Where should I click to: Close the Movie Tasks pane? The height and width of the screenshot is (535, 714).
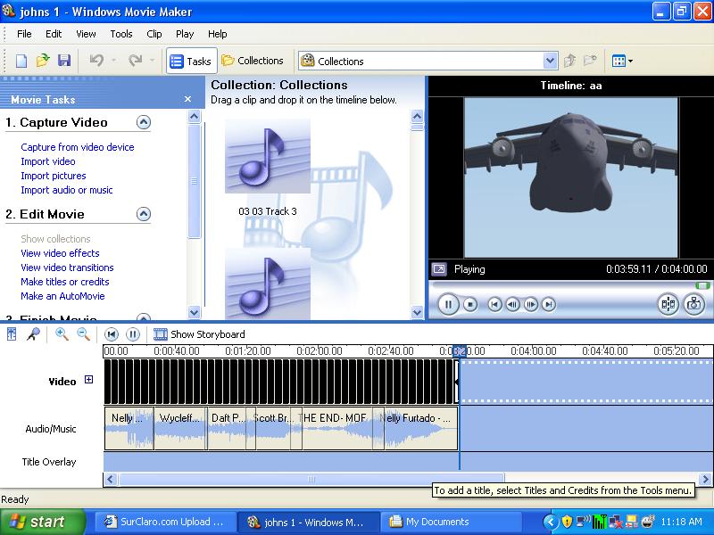[x=187, y=99]
